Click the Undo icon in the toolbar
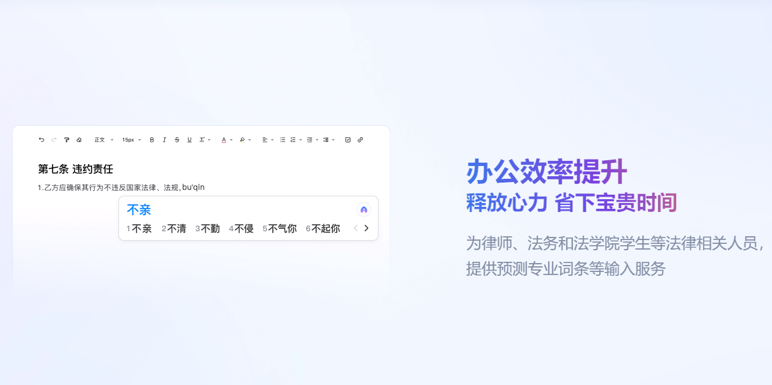The height and width of the screenshot is (385, 772). [42, 140]
